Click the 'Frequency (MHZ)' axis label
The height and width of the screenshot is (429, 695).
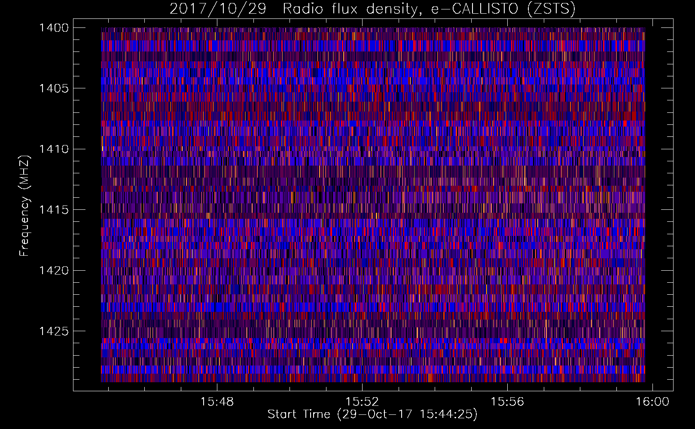(25, 206)
